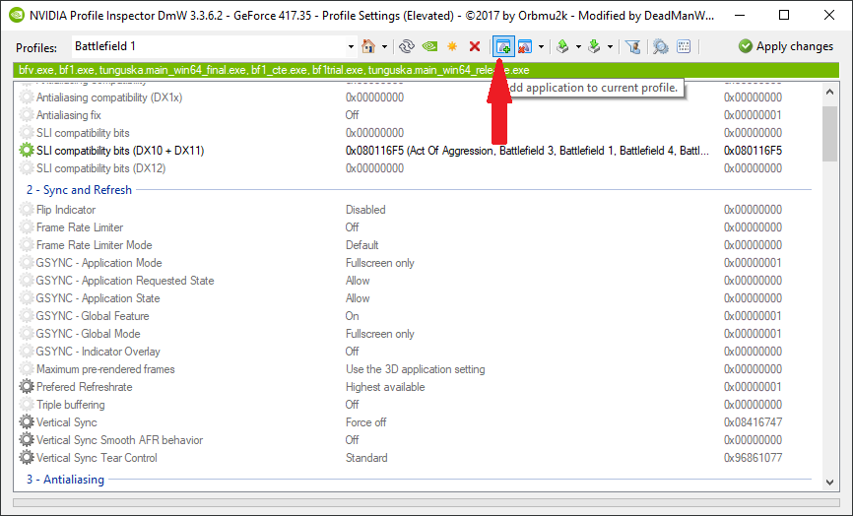The width and height of the screenshot is (853, 516).
Task: Click the Highest available refresh rate value
Action: [385, 387]
